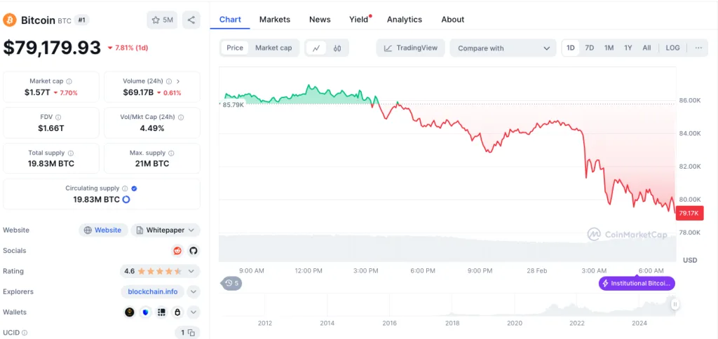Click the 2016 mark on the timeline navigator
718x339 pixels.
390,324
